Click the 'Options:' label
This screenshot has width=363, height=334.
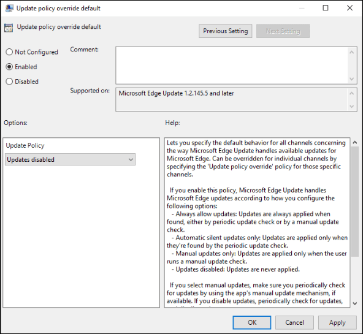point(15,123)
